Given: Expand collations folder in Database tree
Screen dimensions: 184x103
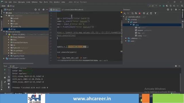Looking at the screenshot, I should pos(126,38).
